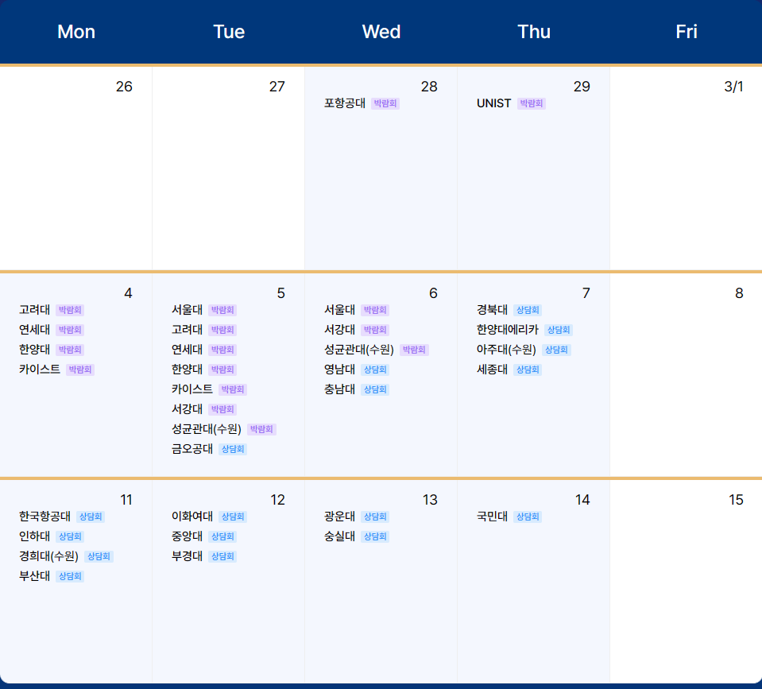Open 이화여대 event on Tuesday 12
The image size is (762, 689).
click(192, 517)
